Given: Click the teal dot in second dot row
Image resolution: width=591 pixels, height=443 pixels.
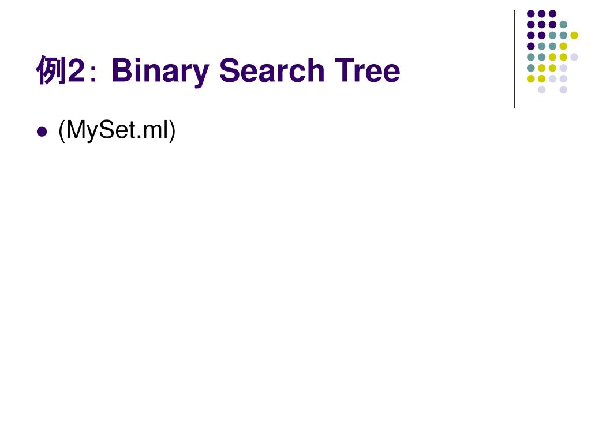Looking at the screenshot, I should pyautogui.click(x=563, y=24).
